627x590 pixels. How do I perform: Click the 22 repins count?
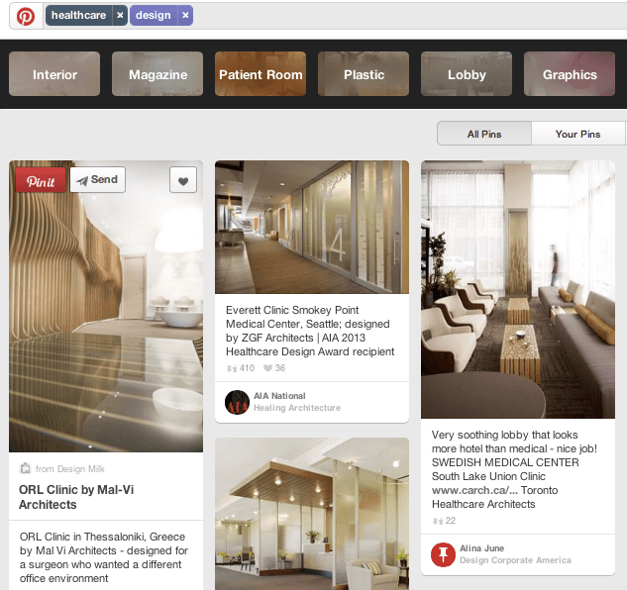coord(444,521)
